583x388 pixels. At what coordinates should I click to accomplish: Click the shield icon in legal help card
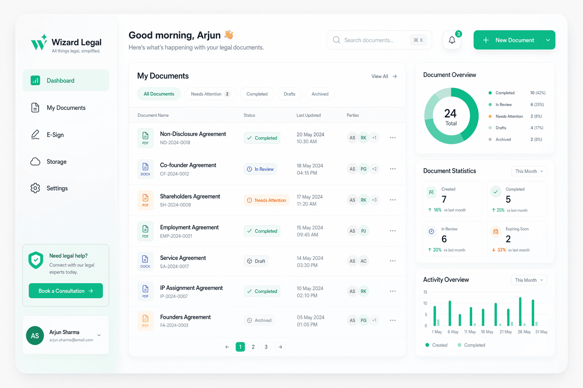(x=36, y=260)
